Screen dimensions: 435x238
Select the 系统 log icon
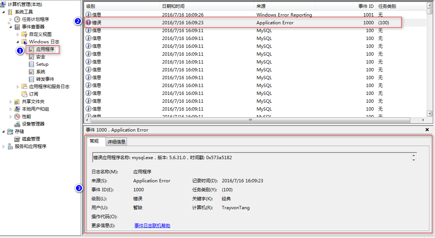[x=31, y=72]
